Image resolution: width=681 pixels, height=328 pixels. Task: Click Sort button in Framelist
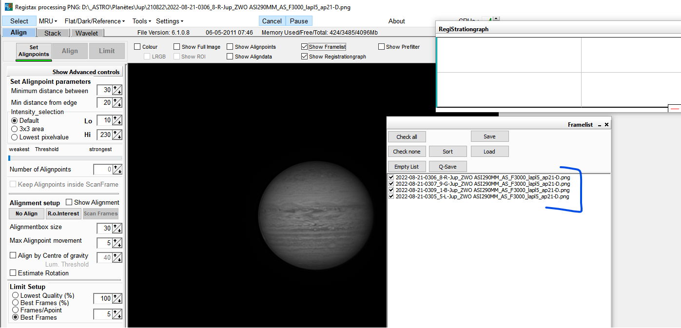(x=448, y=152)
